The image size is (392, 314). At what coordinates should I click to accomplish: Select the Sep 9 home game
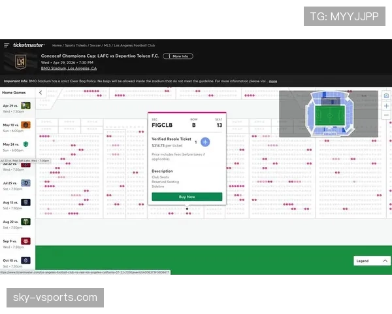click(x=17, y=243)
